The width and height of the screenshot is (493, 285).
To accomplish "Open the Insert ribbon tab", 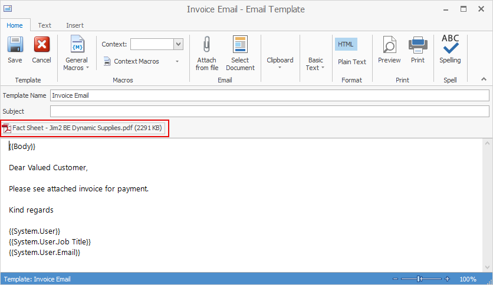I will pyautogui.click(x=75, y=25).
